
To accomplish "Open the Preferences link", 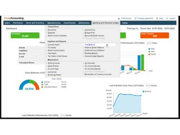I will (x=126, y=18).
